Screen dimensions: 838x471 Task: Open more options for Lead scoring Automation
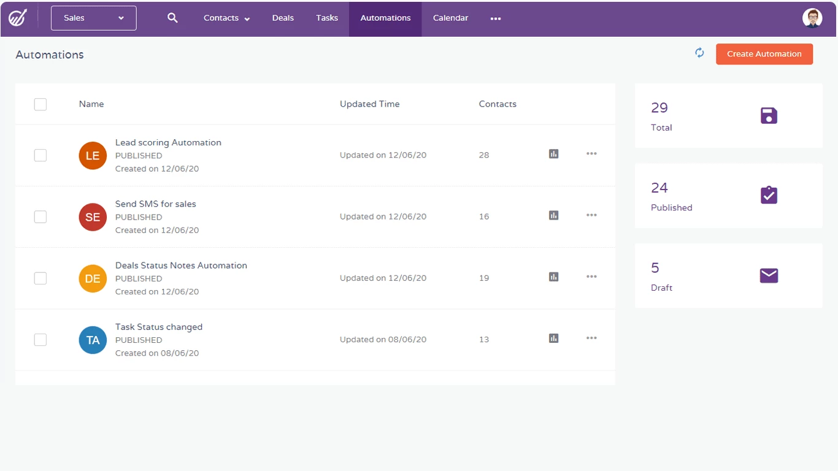591,154
